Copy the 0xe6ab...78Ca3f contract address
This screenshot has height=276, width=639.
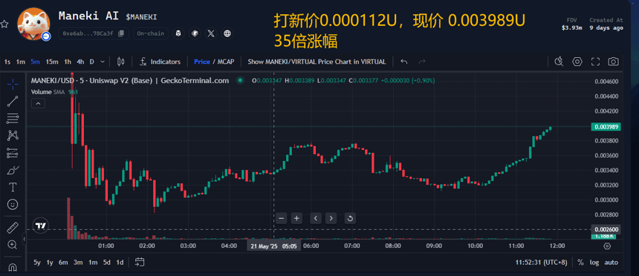pyautogui.click(x=121, y=33)
